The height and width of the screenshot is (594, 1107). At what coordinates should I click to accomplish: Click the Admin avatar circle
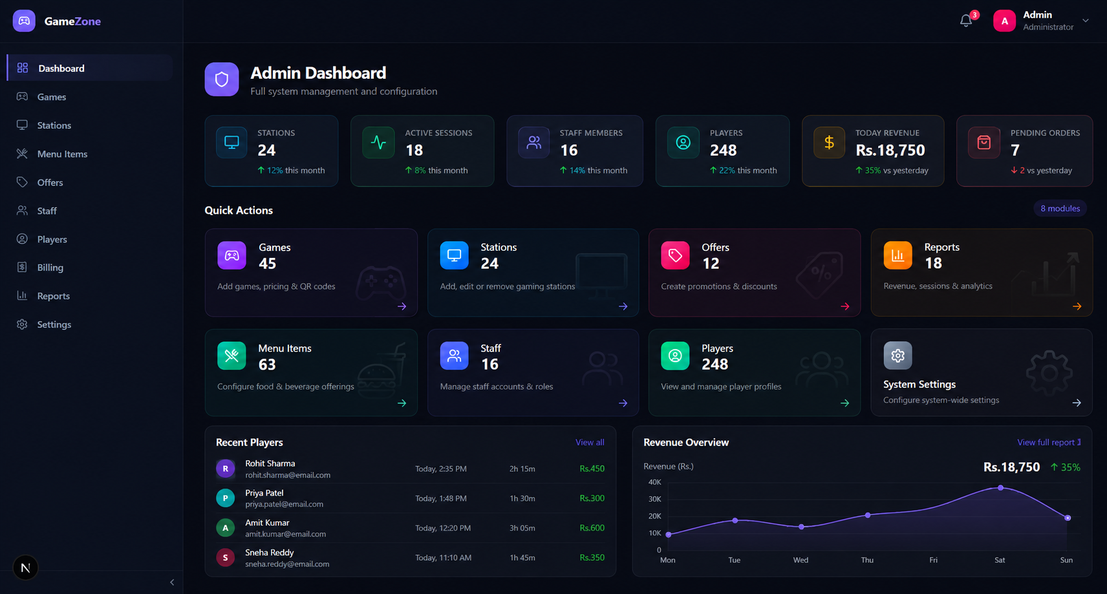click(x=1004, y=21)
